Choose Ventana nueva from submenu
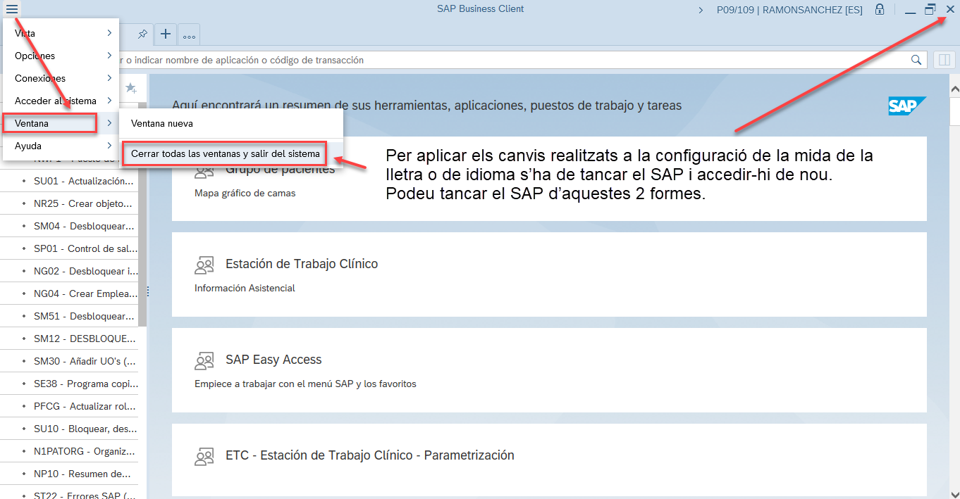This screenshot has height=499, width=960. coord(231,123)
